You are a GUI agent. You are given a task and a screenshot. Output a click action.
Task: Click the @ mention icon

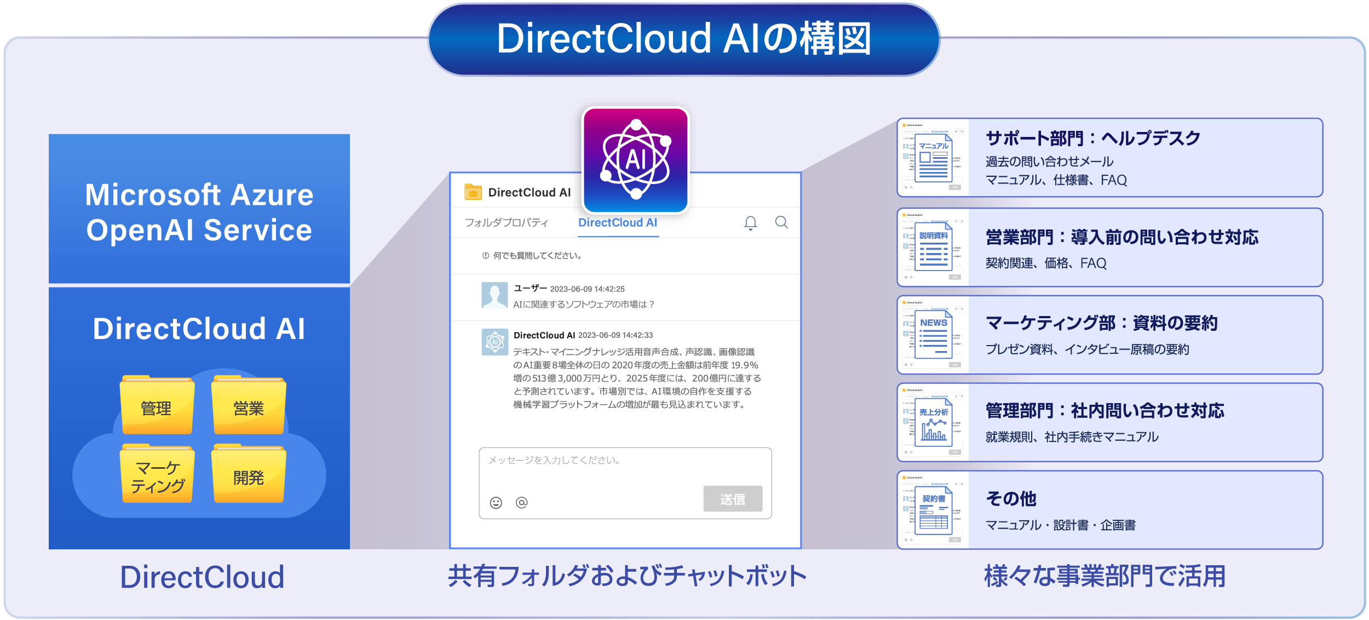pos(521,502)
